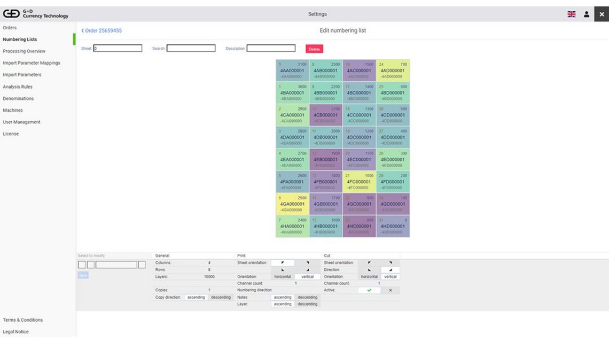This screenshot has width=609, height=342.
Task: Deactivate cut using the X icon
Action: tap(391, 290)
